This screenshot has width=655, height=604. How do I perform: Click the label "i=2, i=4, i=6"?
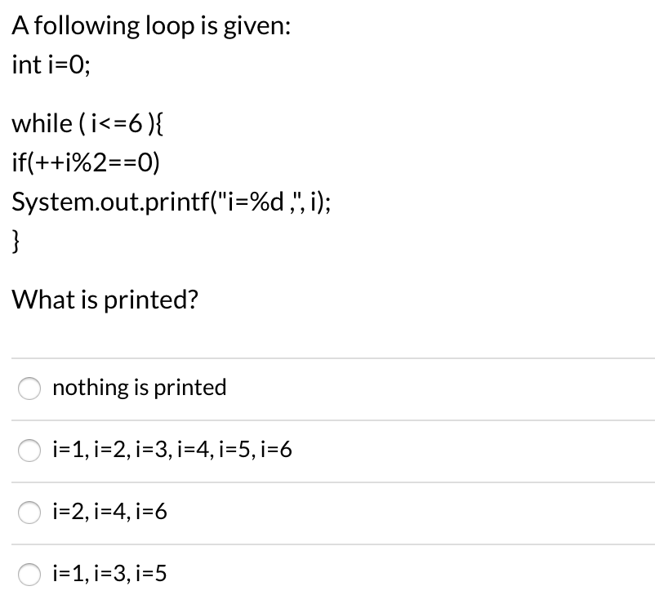pos(109,512)
